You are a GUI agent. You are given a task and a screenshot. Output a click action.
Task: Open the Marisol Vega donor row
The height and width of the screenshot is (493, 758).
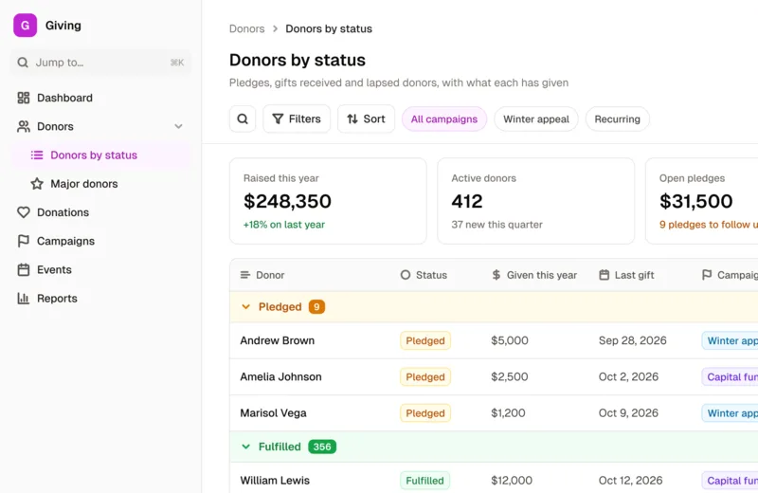(494, 413)
